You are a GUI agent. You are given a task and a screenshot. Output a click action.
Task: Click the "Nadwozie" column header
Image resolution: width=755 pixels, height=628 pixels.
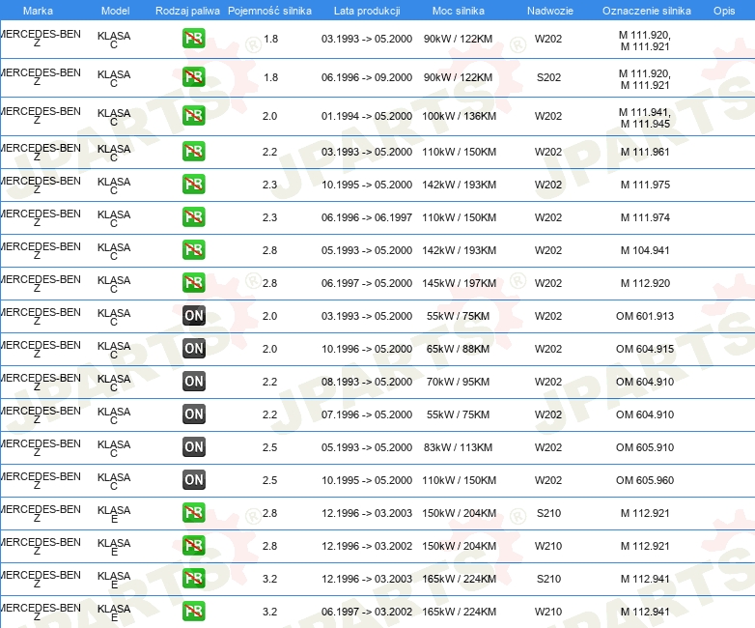[547, 11]
